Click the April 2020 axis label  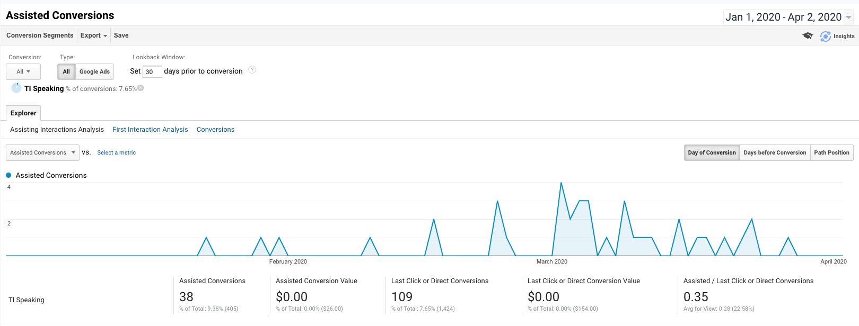tap(834, 261)
